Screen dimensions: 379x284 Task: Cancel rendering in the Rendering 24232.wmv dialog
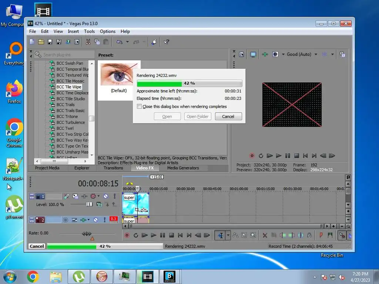point(228,116)
